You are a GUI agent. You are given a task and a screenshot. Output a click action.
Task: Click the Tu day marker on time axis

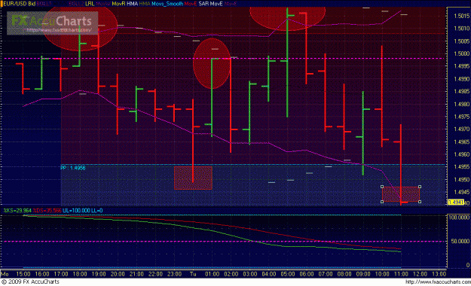click(193, 274)
